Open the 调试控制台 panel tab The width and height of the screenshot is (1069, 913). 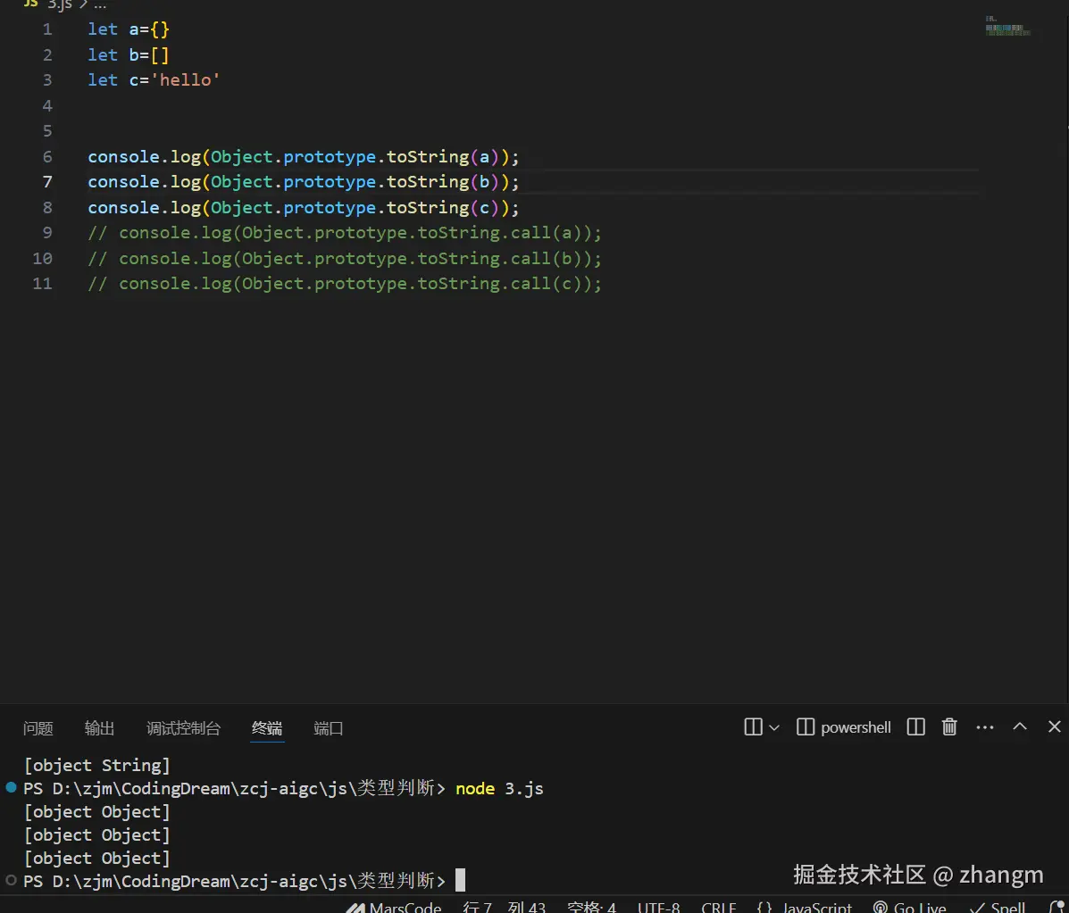(x=183, y=728)
